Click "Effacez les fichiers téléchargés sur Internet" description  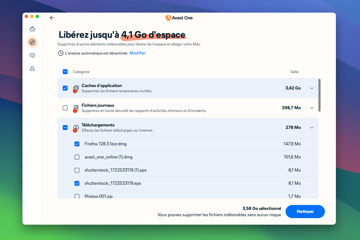coord(117,131)
